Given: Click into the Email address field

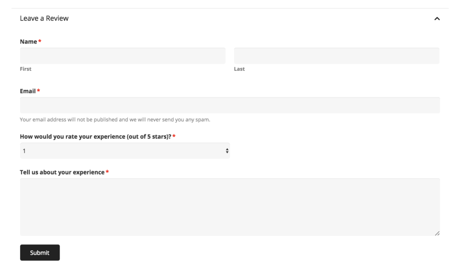Looking at the screenshot, I should click(229, 105).
